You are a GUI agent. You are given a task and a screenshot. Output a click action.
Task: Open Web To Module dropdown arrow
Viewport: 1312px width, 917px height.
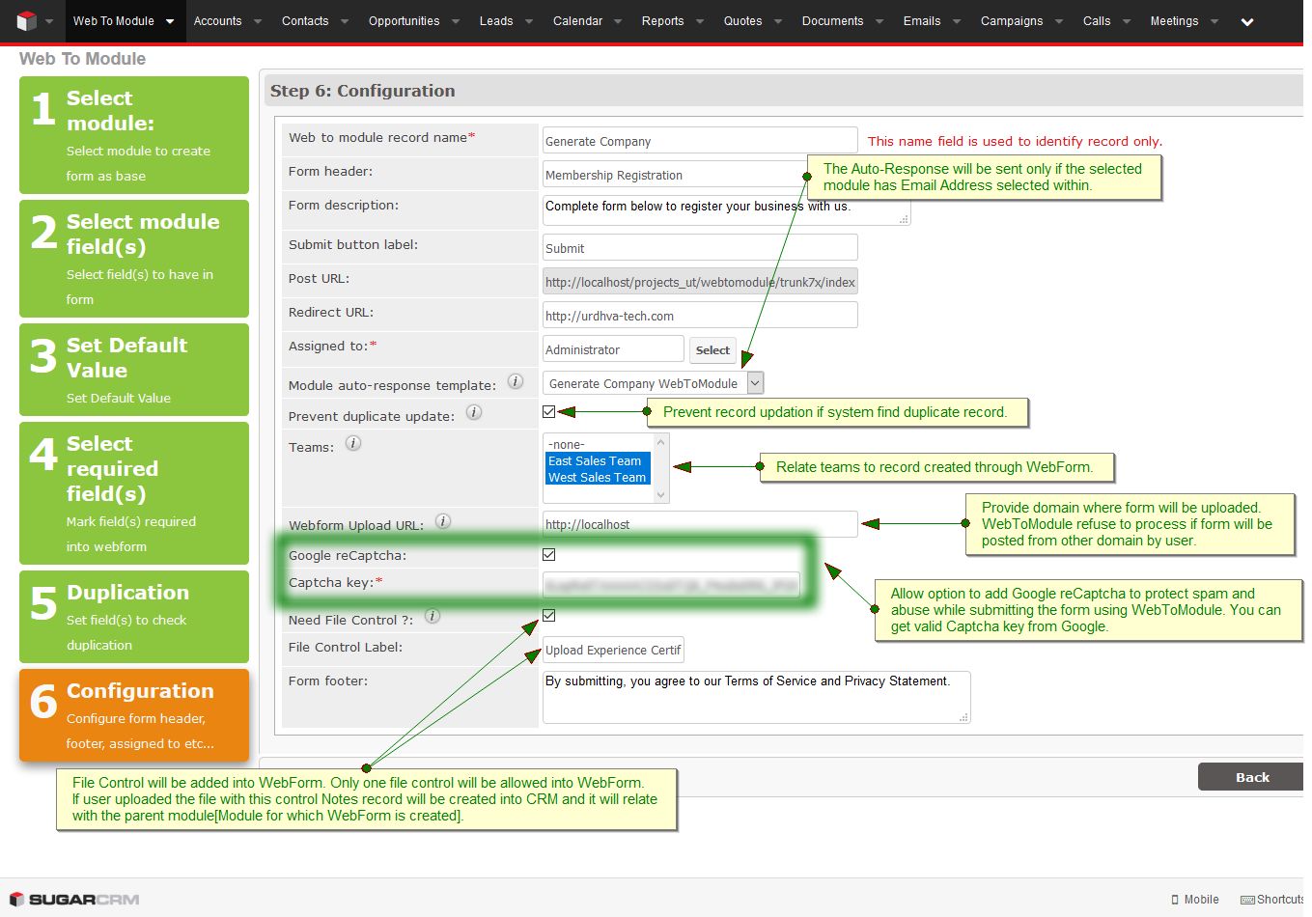pyautogui.click(x=170, y=21)
